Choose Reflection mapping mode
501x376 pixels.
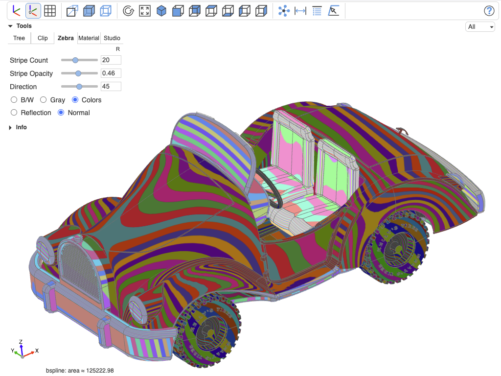14,113
